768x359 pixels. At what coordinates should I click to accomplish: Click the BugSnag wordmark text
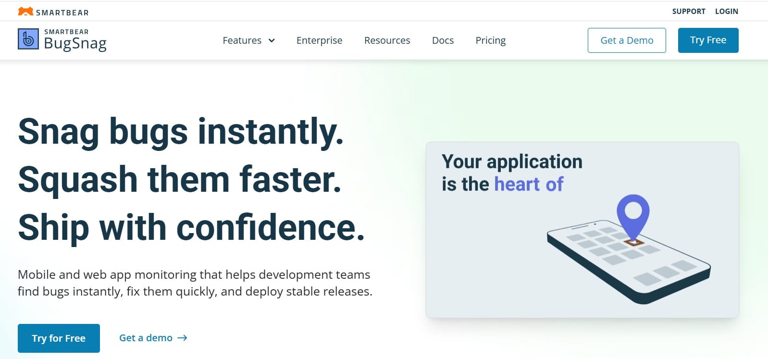point(75,44)
